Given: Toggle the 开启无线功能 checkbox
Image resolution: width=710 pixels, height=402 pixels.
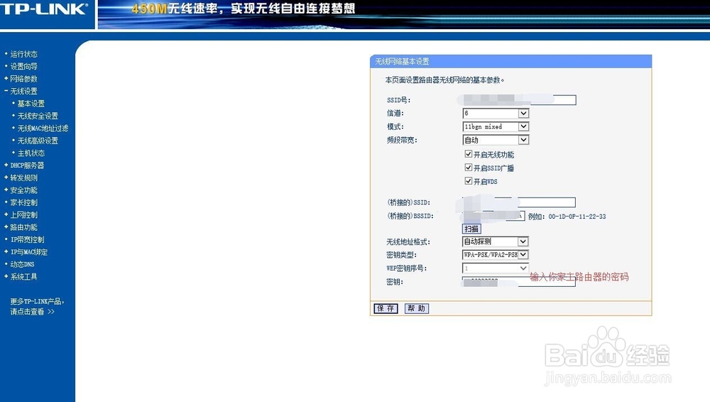Looking at the screenshot, I should tap(468, 154).
